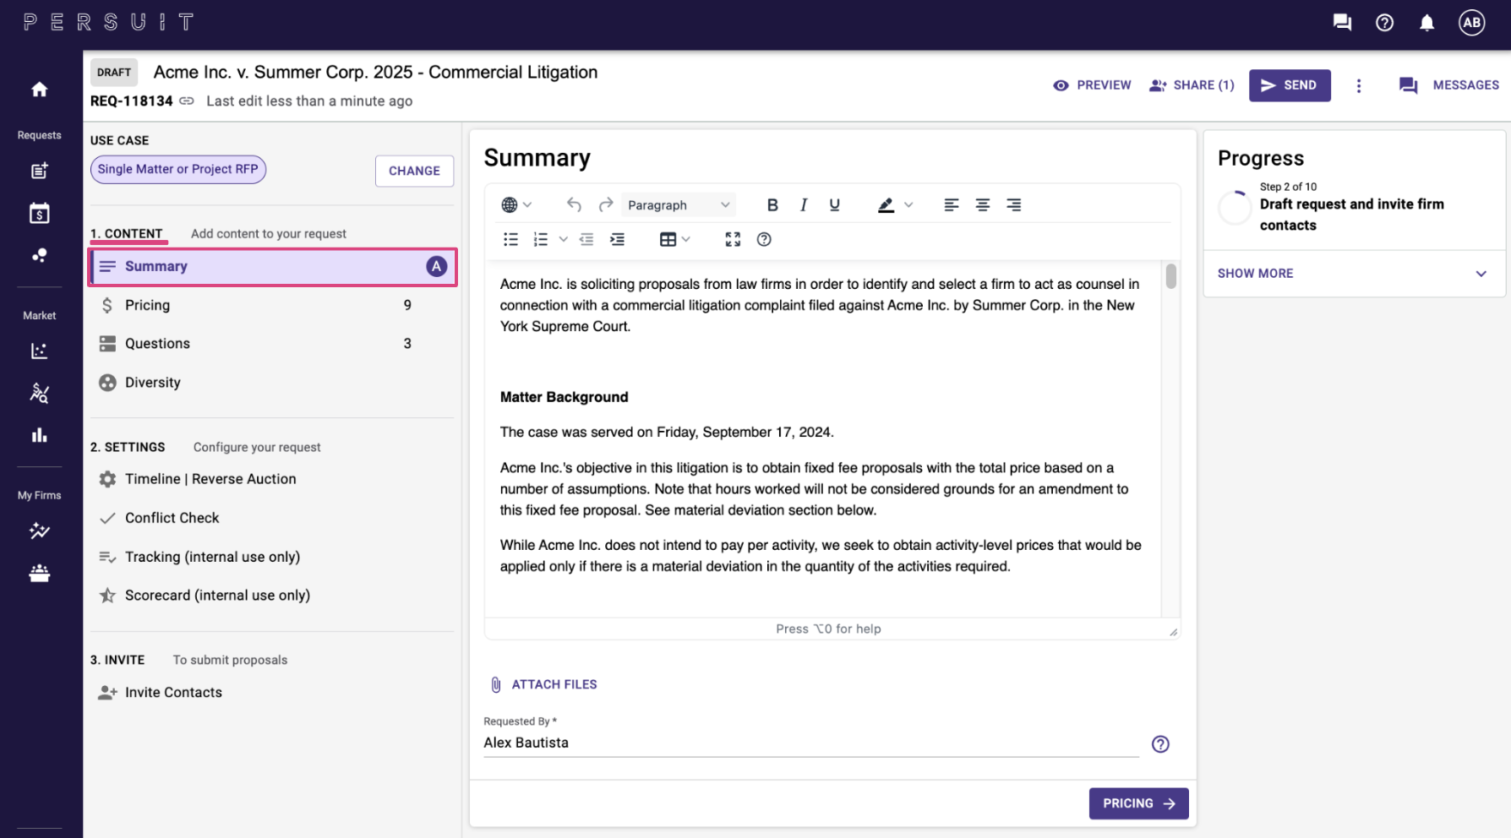
Task: Click help icon beside Requested By
Action: pos(1160,744)
